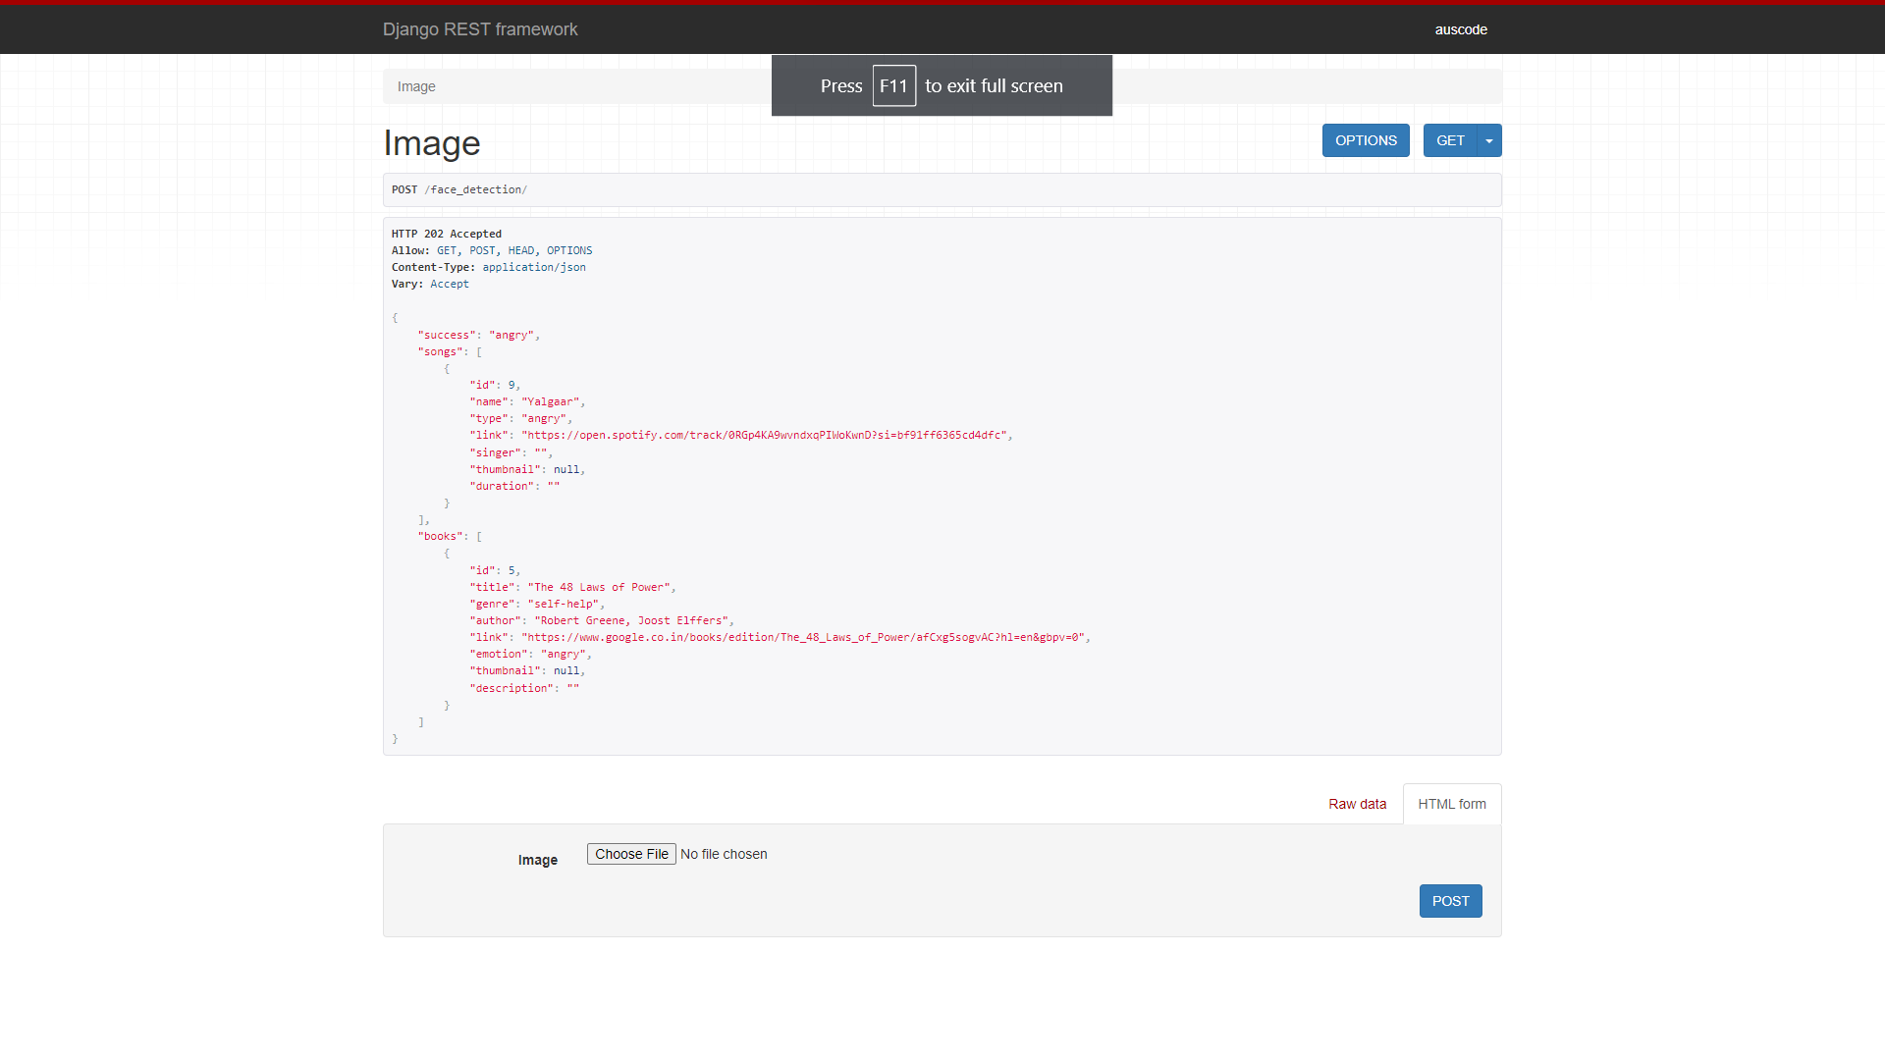This screenshot has height=1060, width=1885.
Task: Click the POST /face_detection/ request line
Action: click(x=459, y=189)
